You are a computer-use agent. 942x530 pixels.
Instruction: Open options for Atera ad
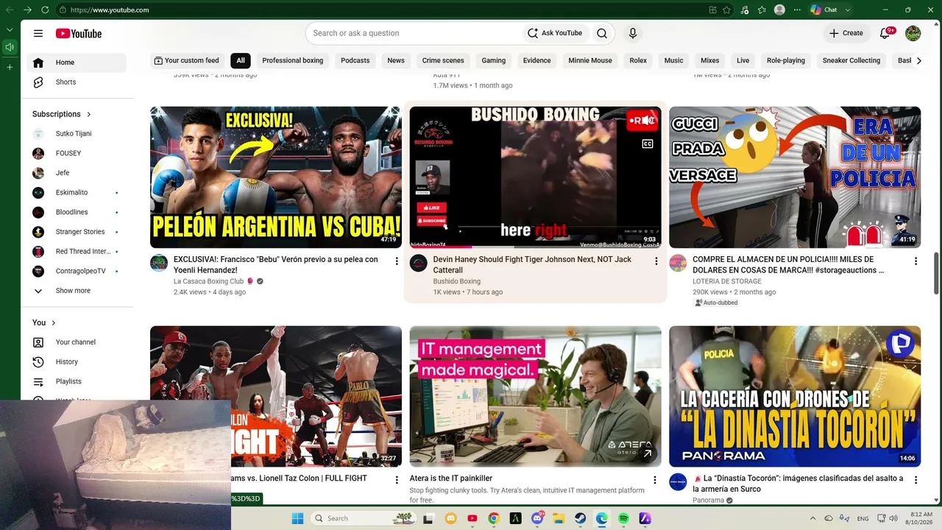pos(655,480)
